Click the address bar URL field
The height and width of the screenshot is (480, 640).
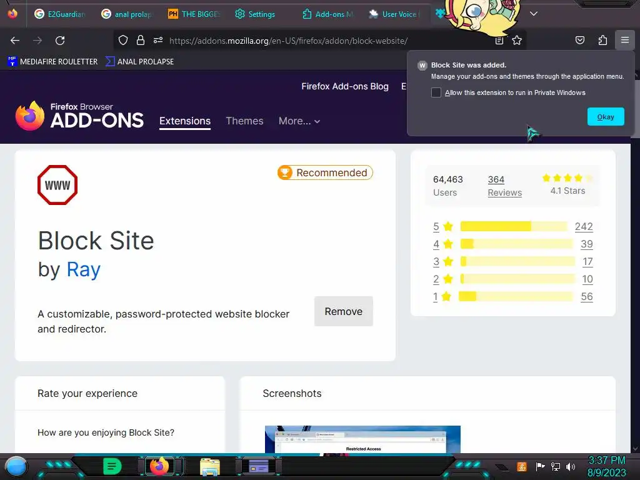(288, 41)
